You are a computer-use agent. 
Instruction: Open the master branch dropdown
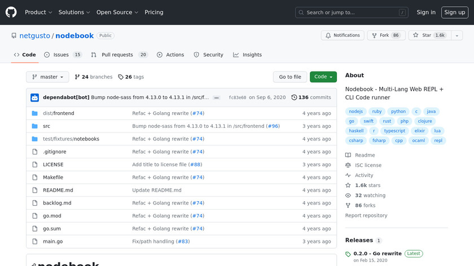pos(47,77)
